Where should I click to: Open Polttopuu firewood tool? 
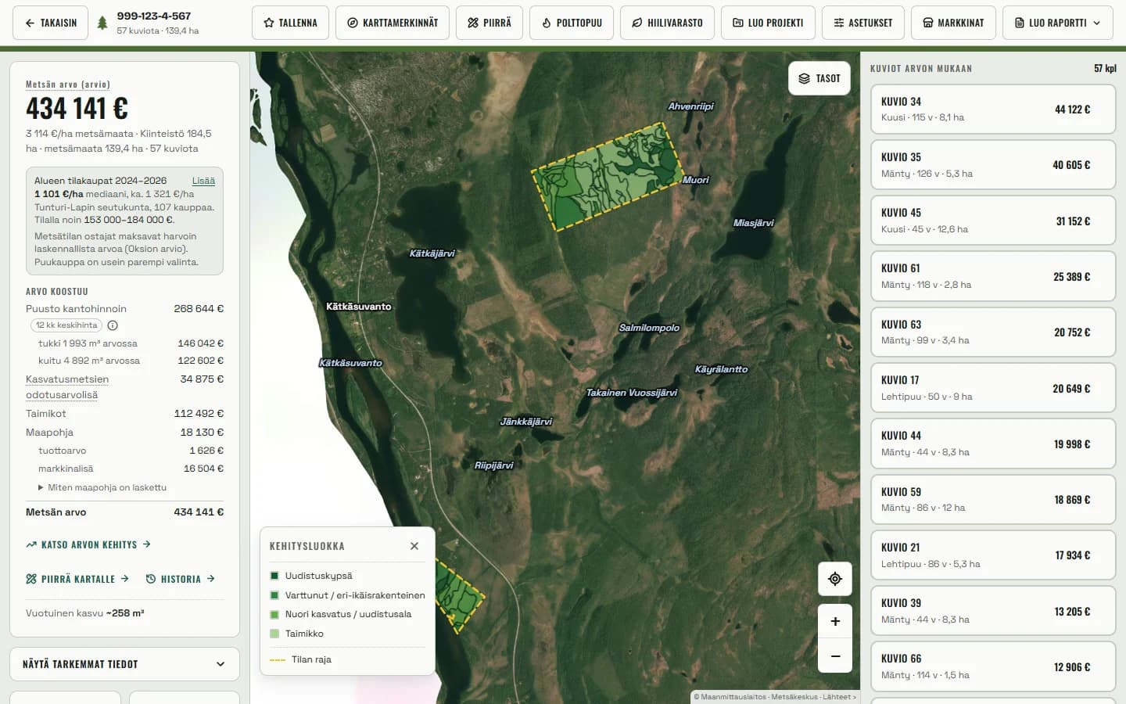coord(572,23)
